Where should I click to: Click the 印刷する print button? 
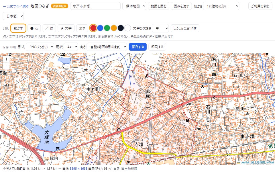(157, 47)
